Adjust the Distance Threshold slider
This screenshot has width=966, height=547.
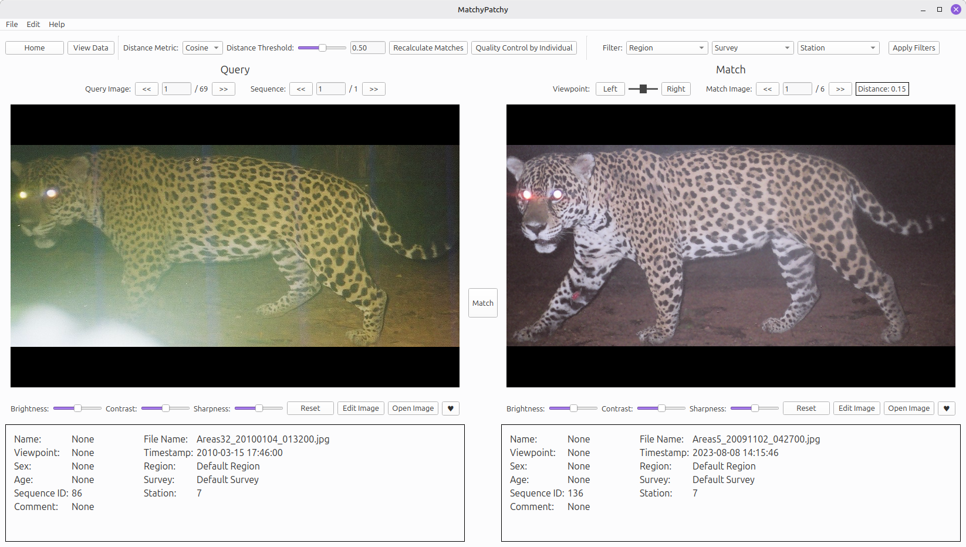[x=322, y=48]
